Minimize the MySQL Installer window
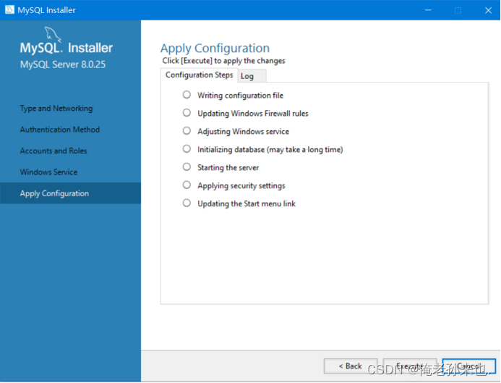 (428, 10)
